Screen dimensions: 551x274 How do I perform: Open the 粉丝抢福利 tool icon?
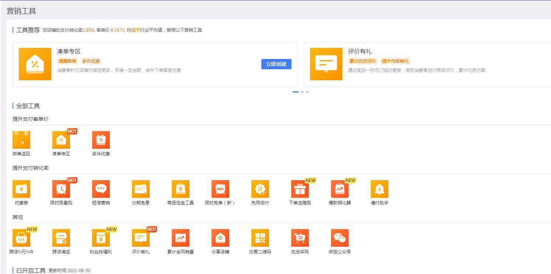[x=101, y=238]
